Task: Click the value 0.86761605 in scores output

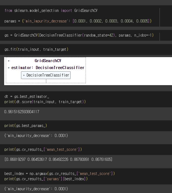Action: [101, 159]
